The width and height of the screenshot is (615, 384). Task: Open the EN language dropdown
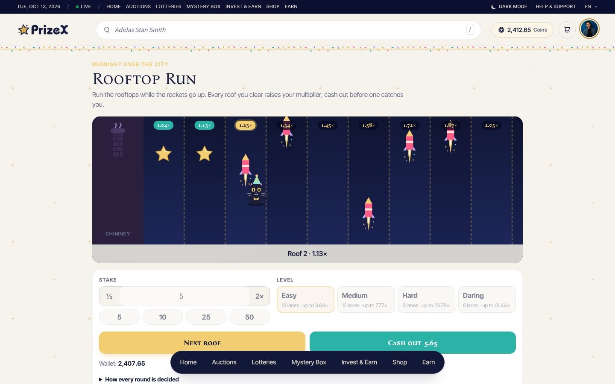point(591,6)
